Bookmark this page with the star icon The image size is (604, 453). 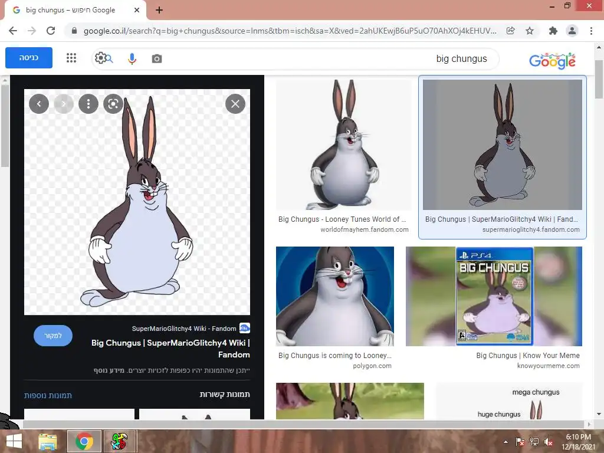pos(530,31)
